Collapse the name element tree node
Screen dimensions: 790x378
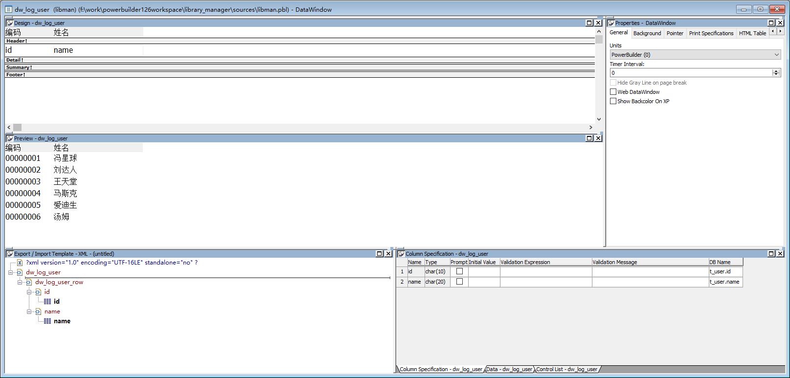[29, 311]
